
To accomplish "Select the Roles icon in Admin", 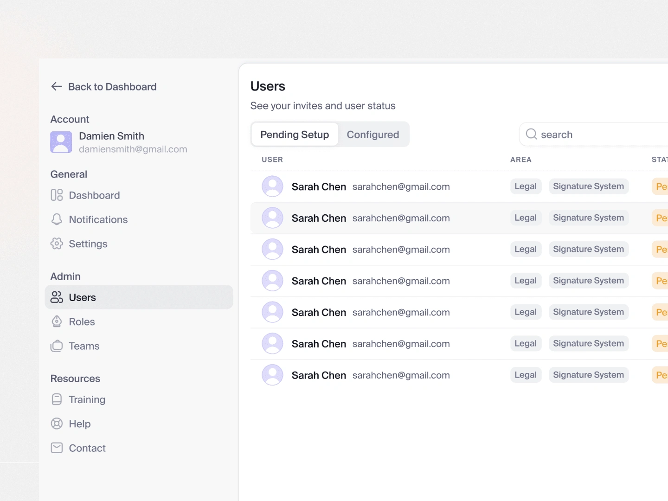I will tap(57, 321).
